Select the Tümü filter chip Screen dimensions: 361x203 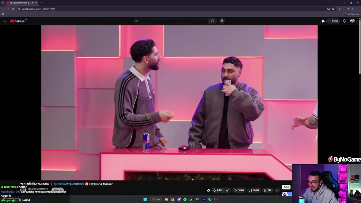(286, 187)
